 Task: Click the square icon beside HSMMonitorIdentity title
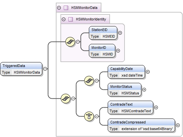(x=70, y=19)
